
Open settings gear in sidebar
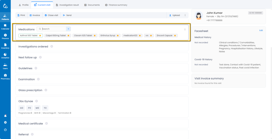click(x=5, y=123)
